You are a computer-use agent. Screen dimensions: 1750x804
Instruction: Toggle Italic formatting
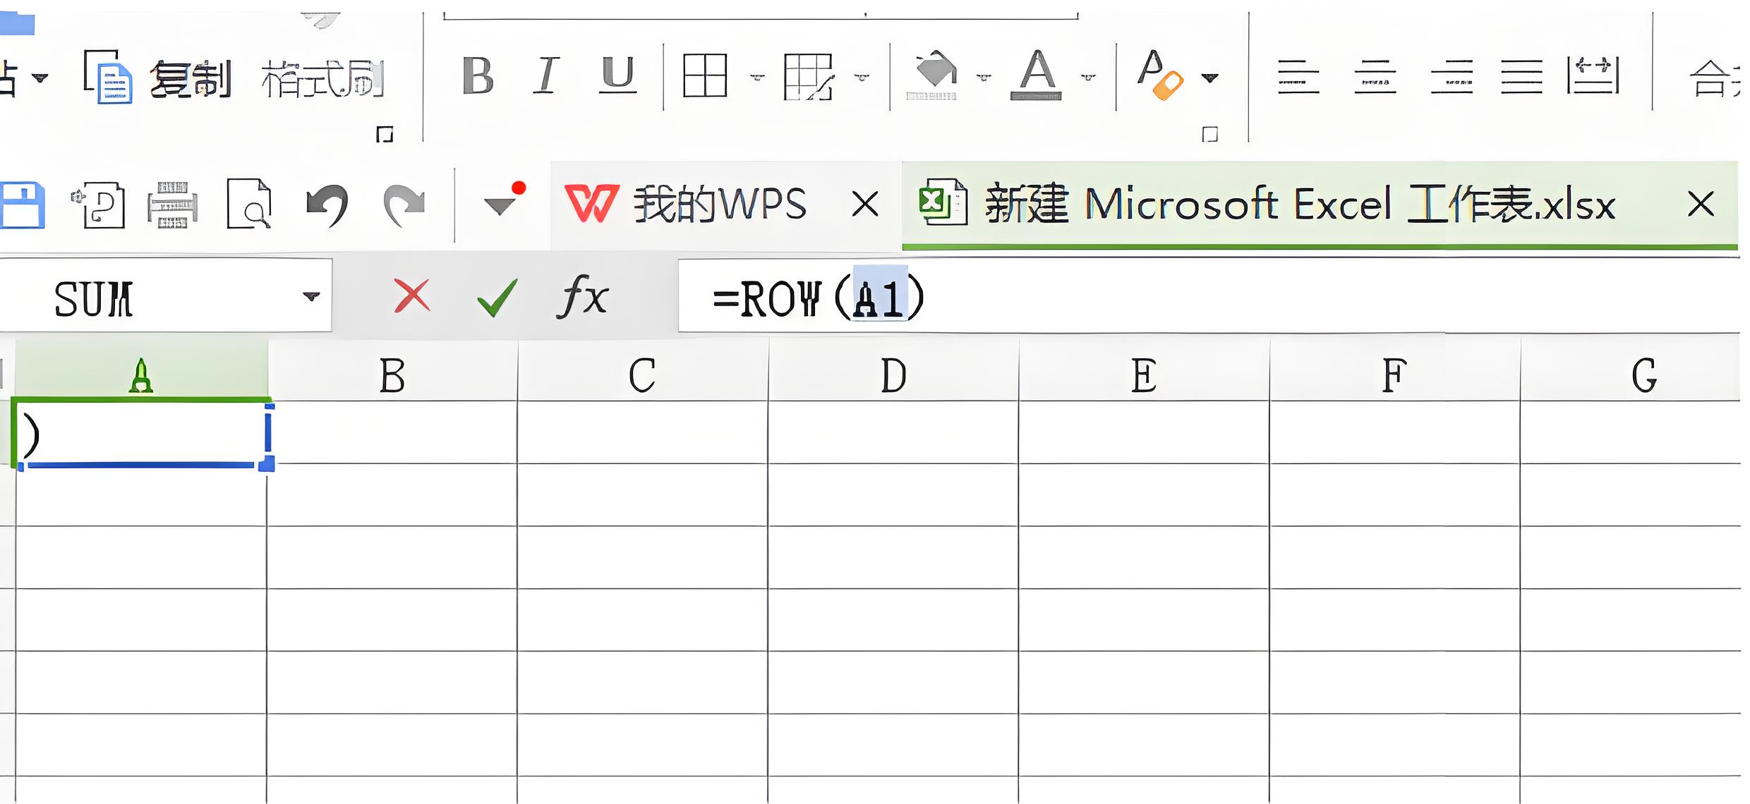point(546,75)
